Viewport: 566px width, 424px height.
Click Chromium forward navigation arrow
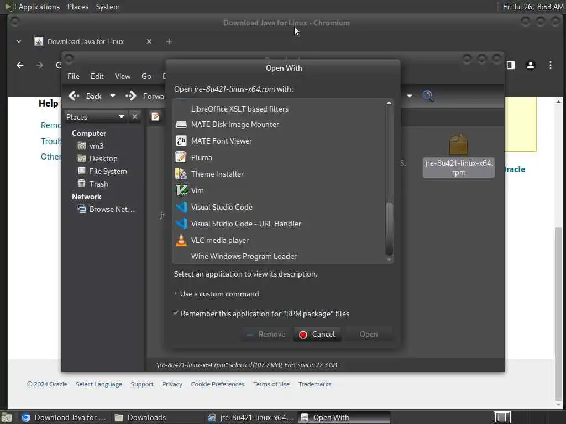click(x=40, y=65)
